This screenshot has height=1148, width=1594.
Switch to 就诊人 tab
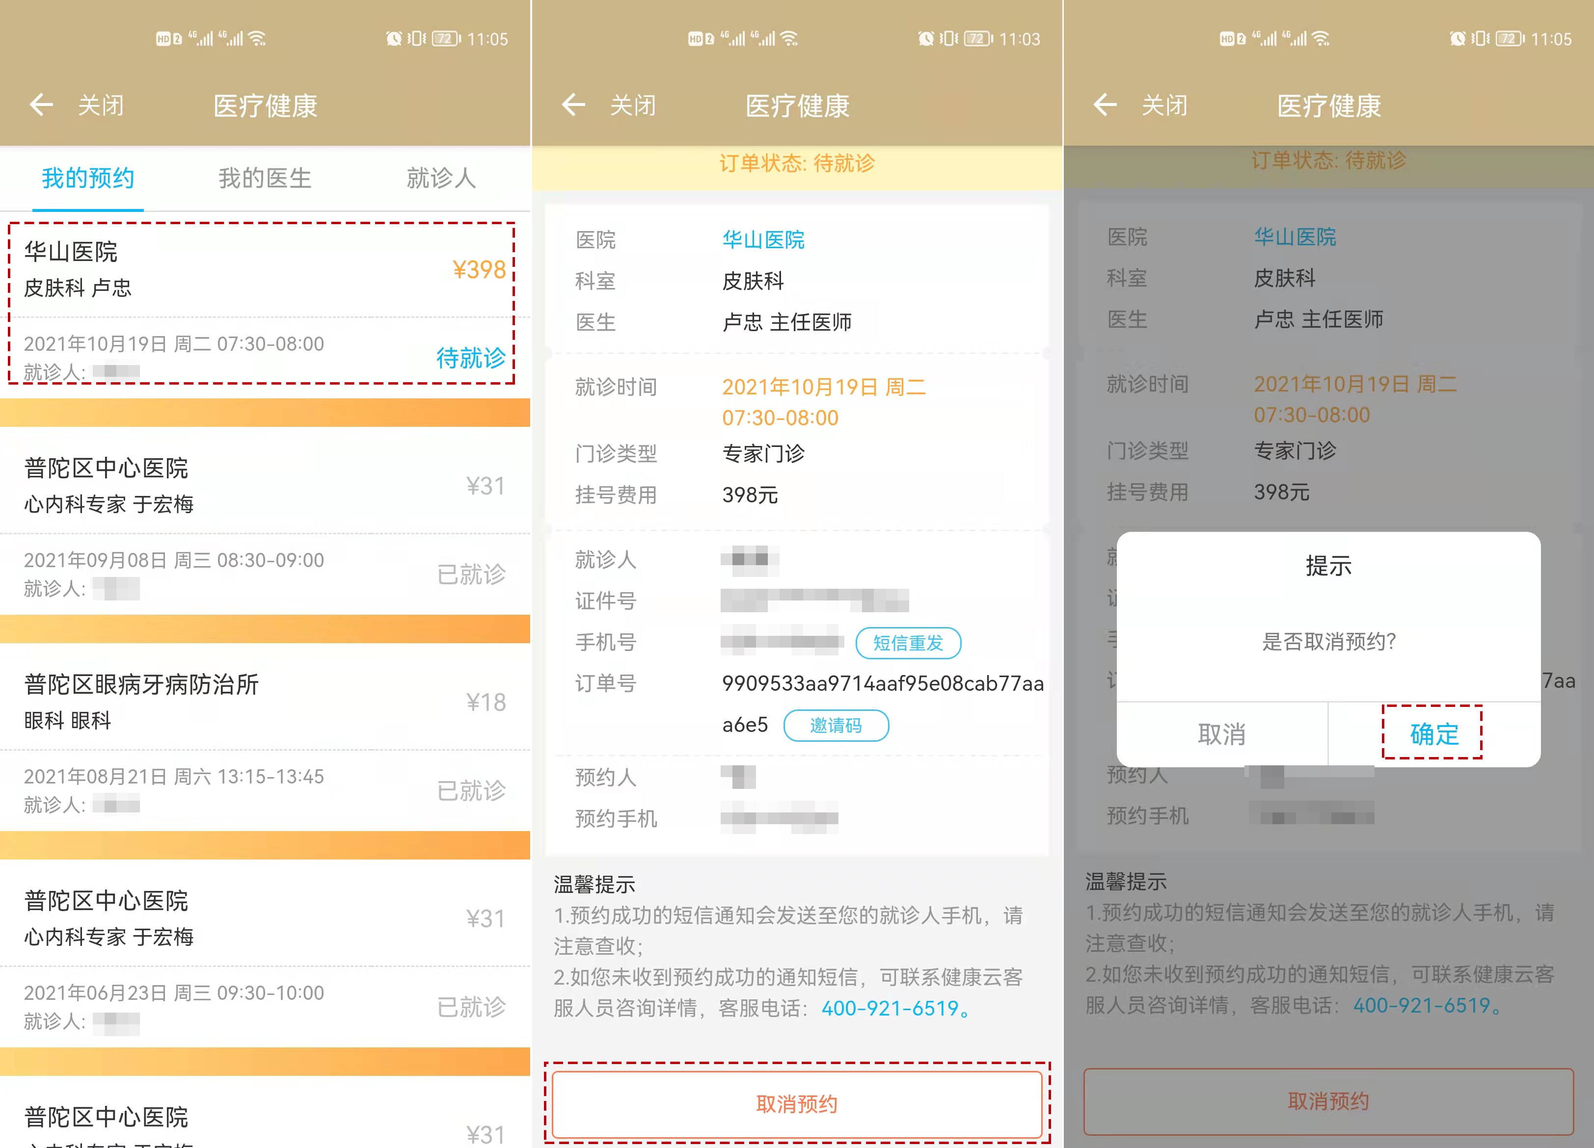tap(441, 178)
